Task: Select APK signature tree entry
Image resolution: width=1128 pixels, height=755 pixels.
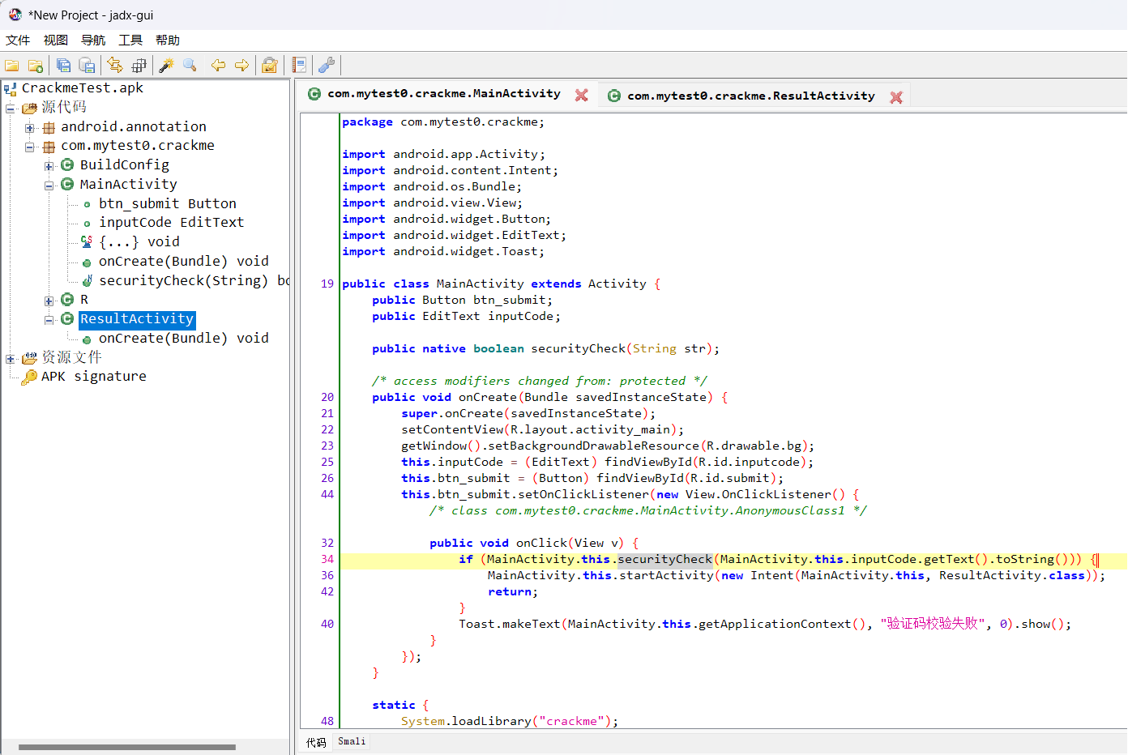Action: pos(94,376)
